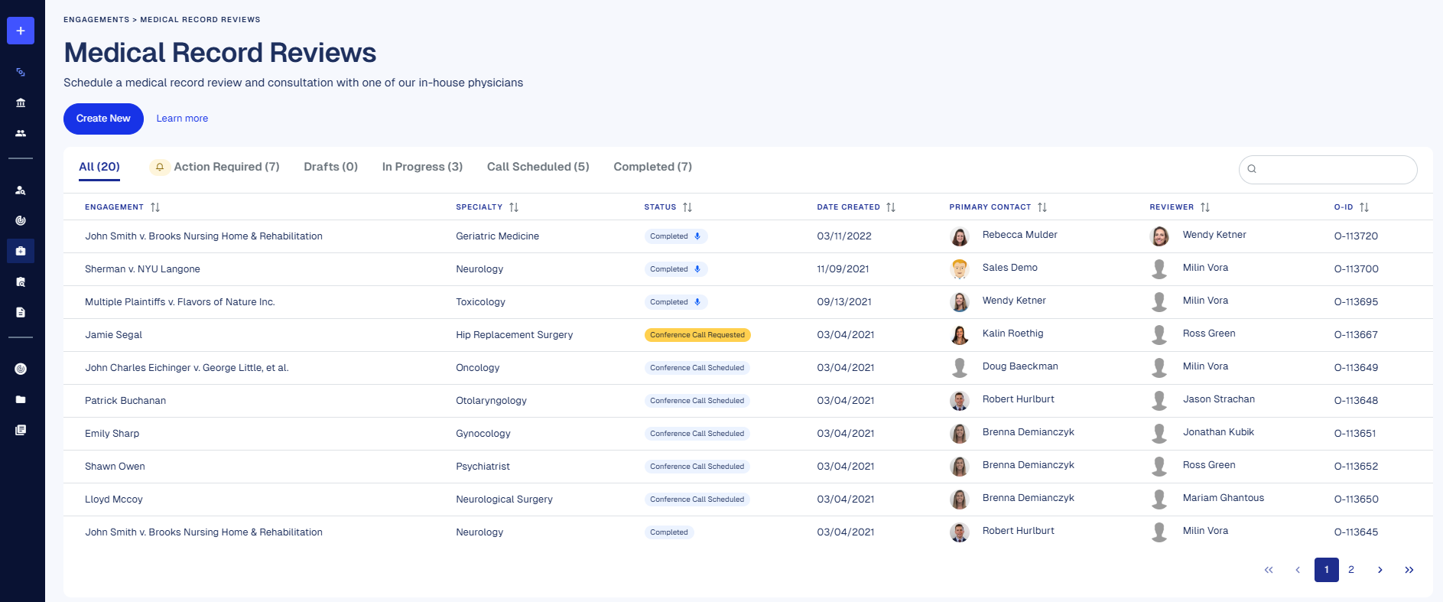Switch to the Call Scheduled (5) tab
The width and height of the screenshot is (1443, 602).
coord(538,167)
